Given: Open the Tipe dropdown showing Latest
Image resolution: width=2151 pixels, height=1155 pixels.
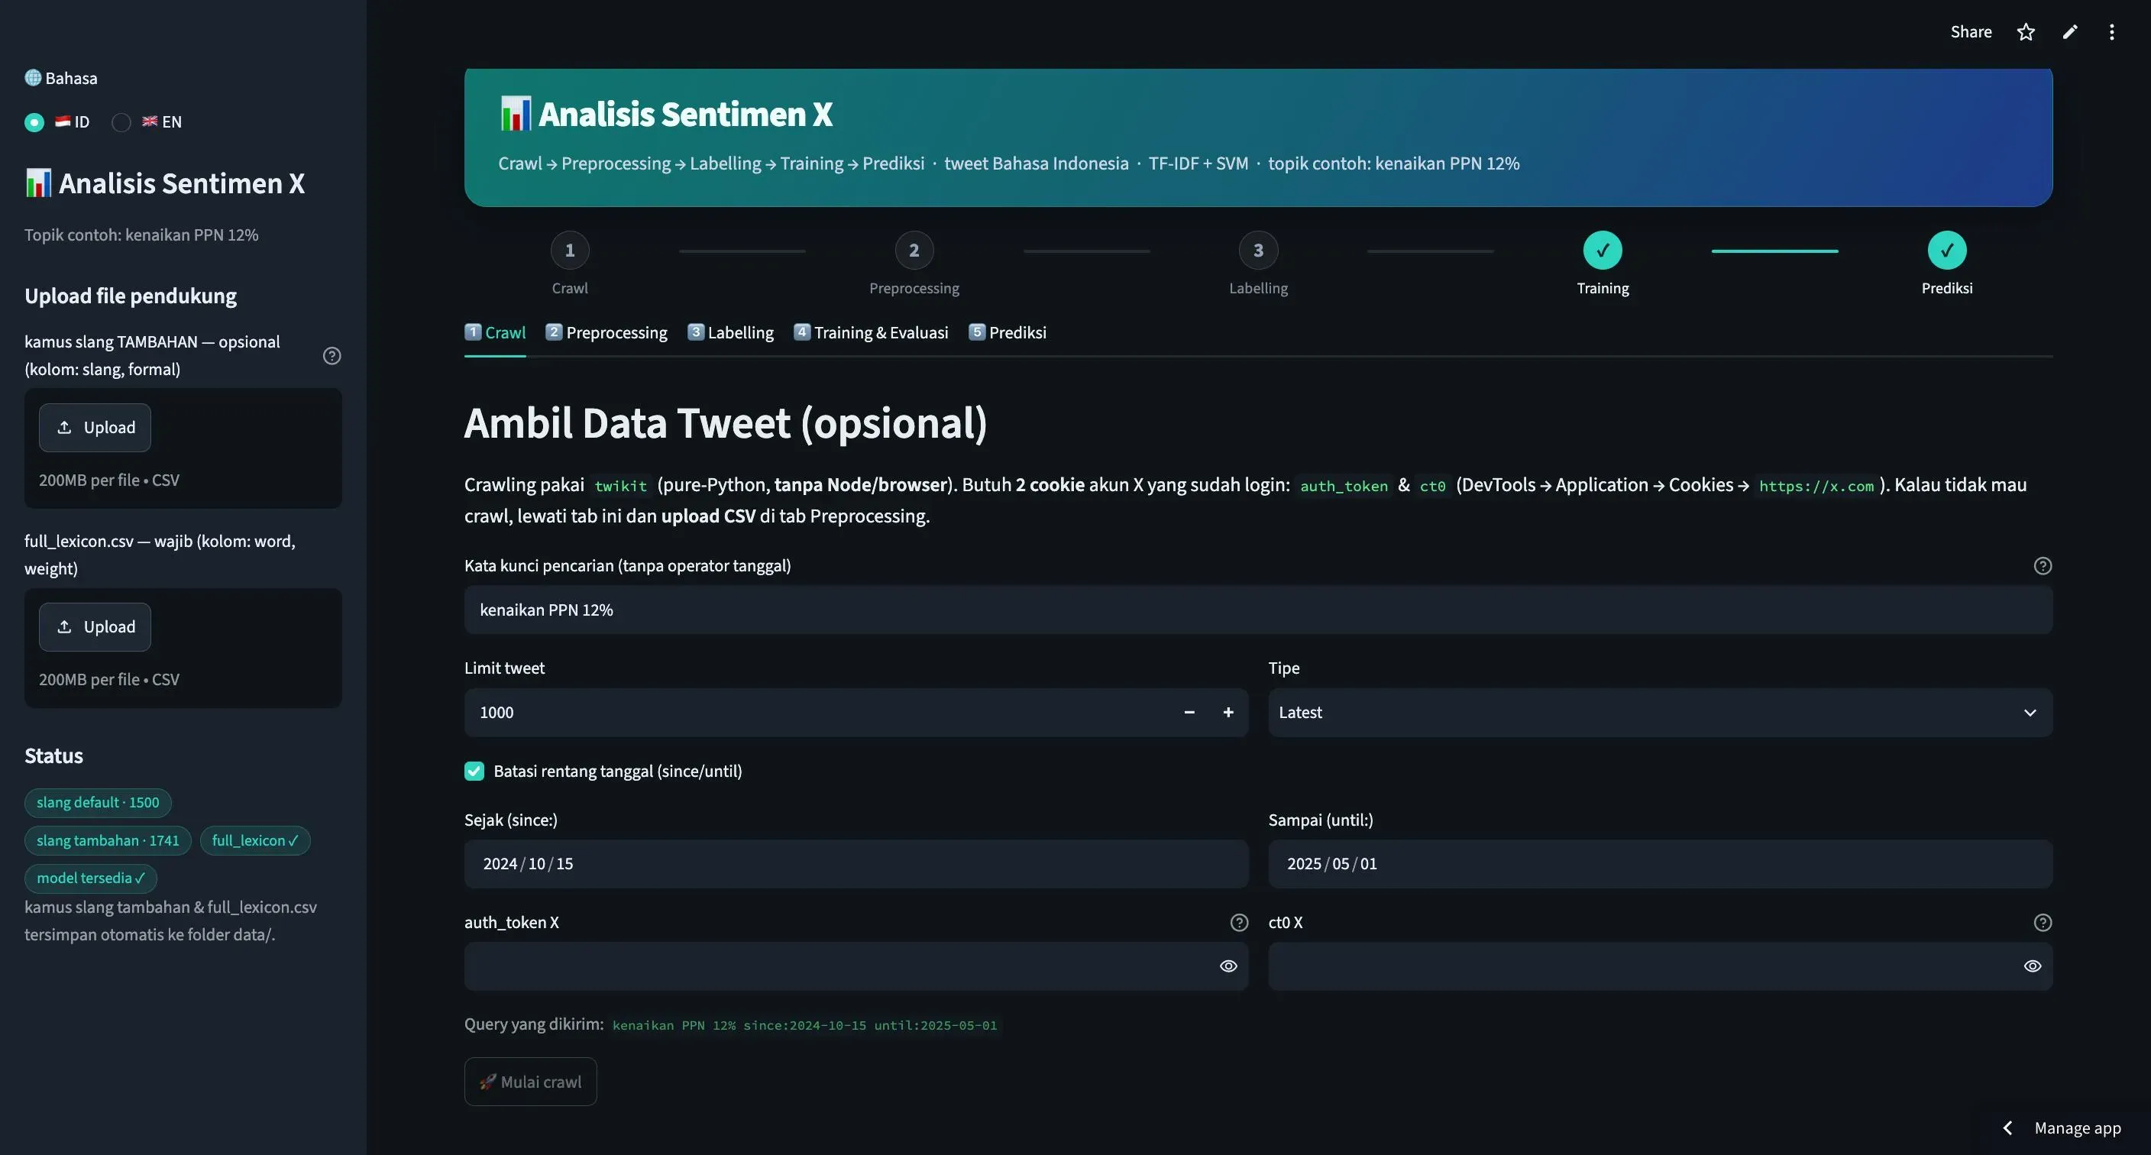Looking at the screenshot, I should pos(1660,713).
